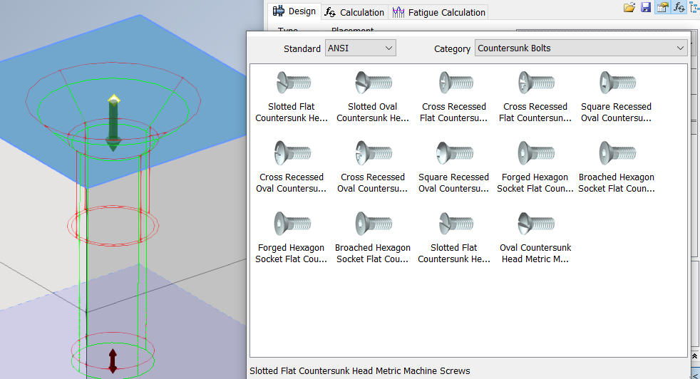Select Slotted Oval Countersunk Head bolt
This screenshot has height=379, width=700.
coord(373,96)
